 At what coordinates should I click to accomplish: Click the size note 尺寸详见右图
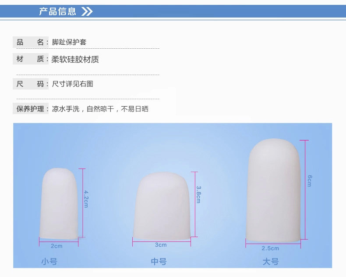click(x=72, y=84)
